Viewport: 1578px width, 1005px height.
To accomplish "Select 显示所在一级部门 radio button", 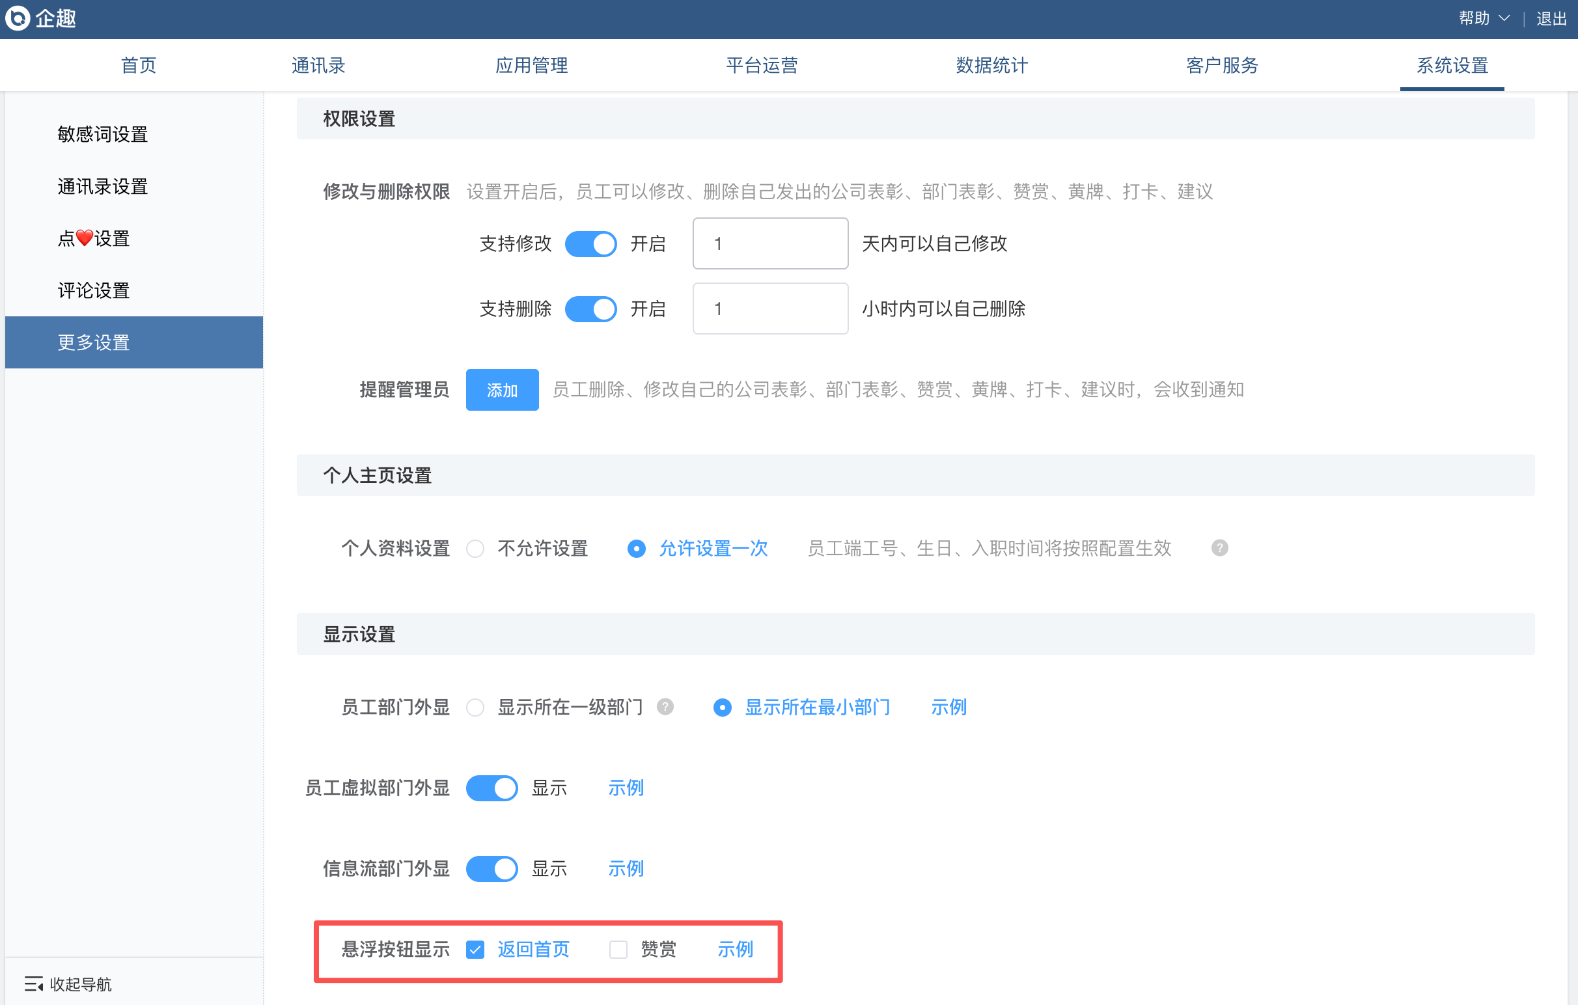I will point(475,708).
